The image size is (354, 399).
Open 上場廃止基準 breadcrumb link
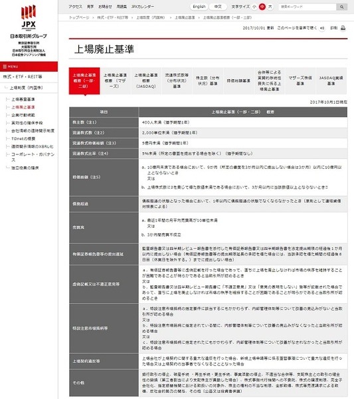pyautogui.click(x=185, y=17)
